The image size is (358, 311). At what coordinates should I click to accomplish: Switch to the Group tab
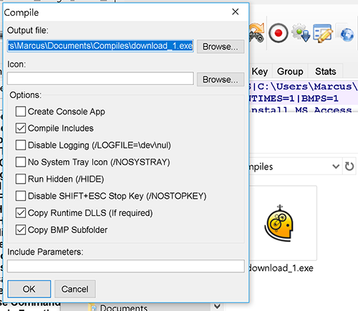pos(290,71)
